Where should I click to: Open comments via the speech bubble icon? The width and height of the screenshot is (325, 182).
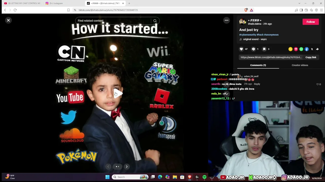click(253, 49)
